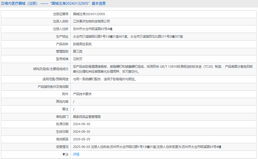Open the 详情 link

pos(76,154)
